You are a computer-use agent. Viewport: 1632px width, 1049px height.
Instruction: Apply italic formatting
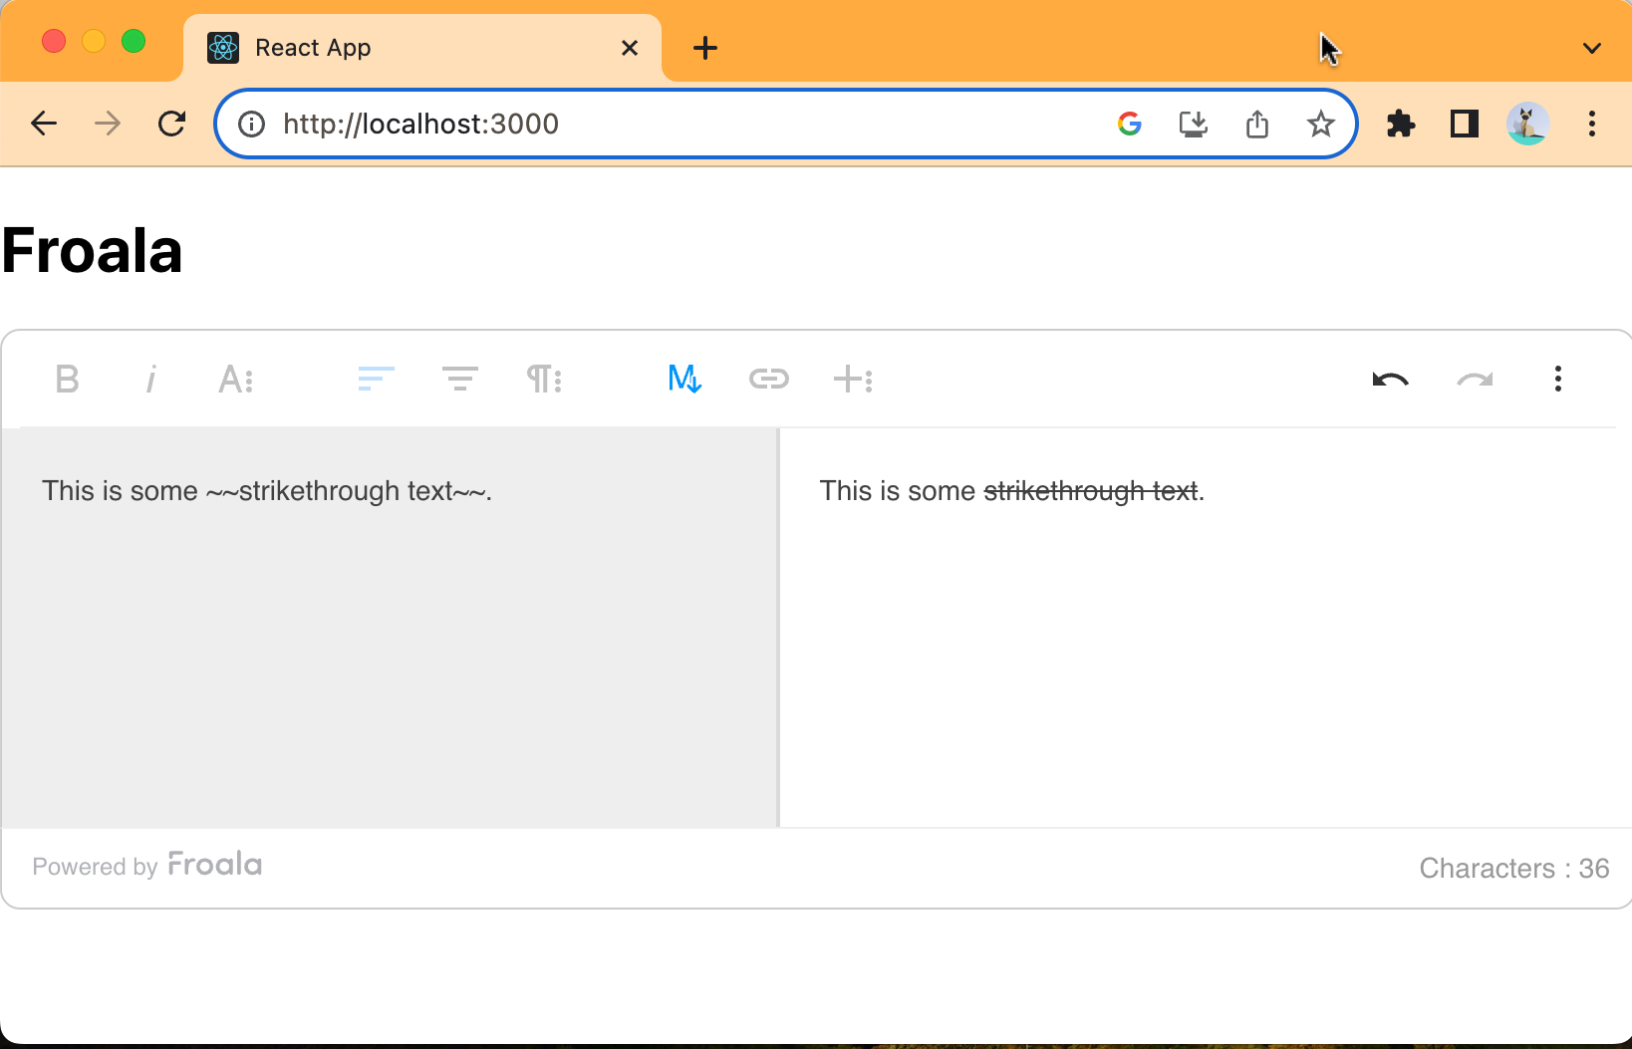click(151, 379)
